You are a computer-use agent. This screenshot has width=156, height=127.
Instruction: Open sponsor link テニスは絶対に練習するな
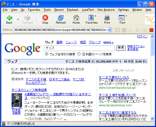tap(118, 113)
